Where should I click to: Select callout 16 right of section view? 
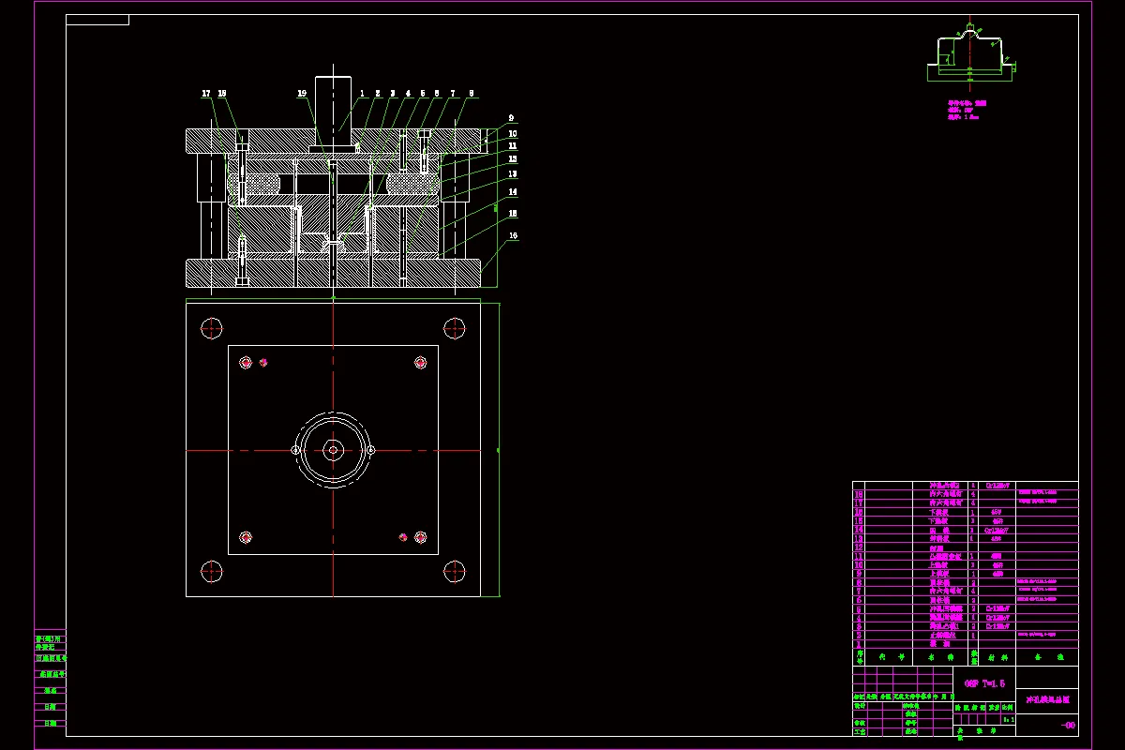[x=513, y=235]
